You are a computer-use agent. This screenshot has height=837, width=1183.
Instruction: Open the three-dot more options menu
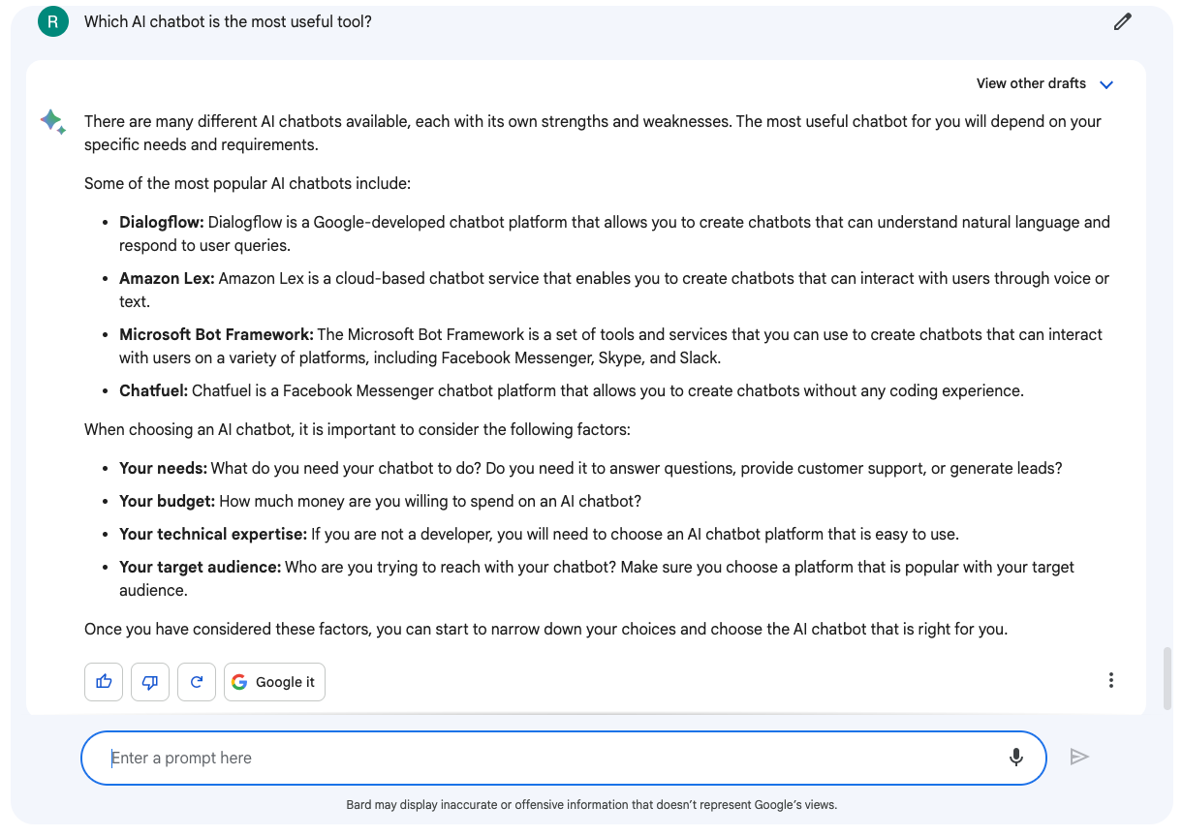tap(1111, 680)
